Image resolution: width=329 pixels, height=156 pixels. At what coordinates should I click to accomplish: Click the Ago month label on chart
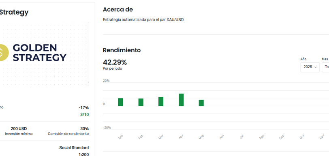[x=262, y=137]
